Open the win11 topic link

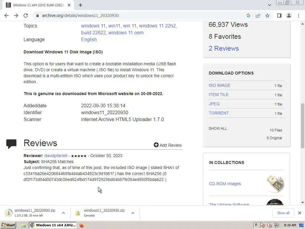pyautogui.click(x=114, y=26)
